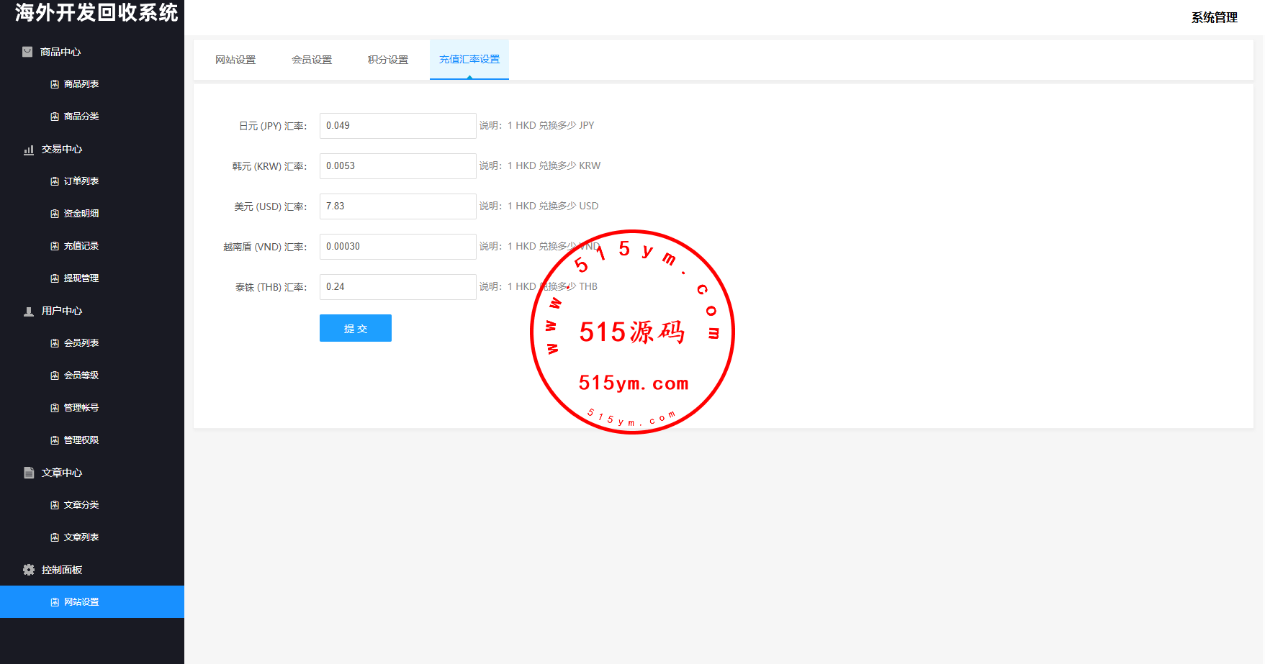Select the 积分设置 tab
Screen dimensions: 1265x664
(388, 60)
